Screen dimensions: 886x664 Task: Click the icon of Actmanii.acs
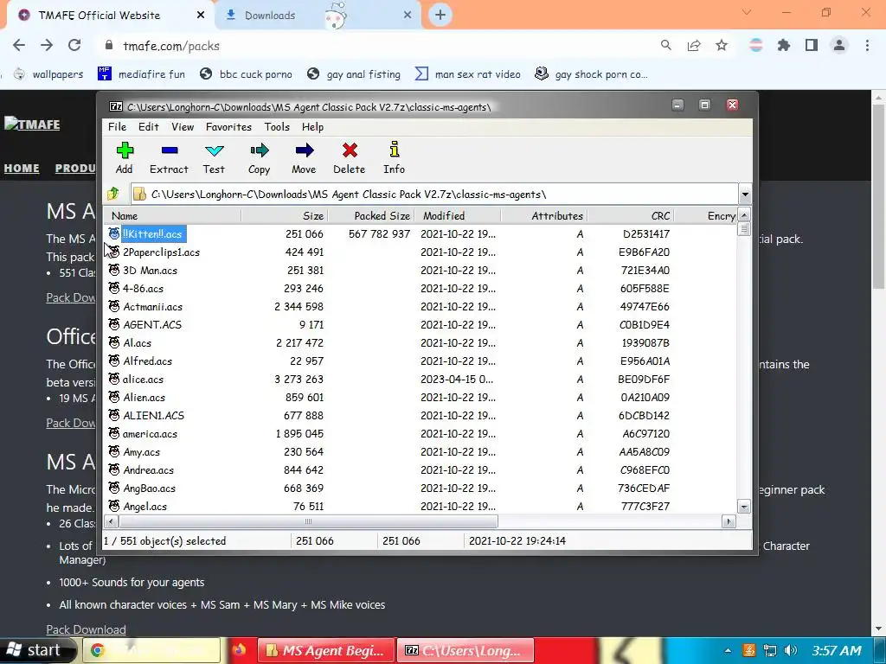[114, 306]
